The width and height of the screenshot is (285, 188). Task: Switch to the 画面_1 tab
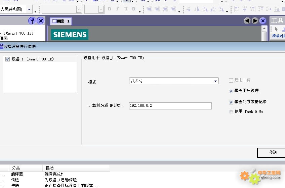click(61, 21)
